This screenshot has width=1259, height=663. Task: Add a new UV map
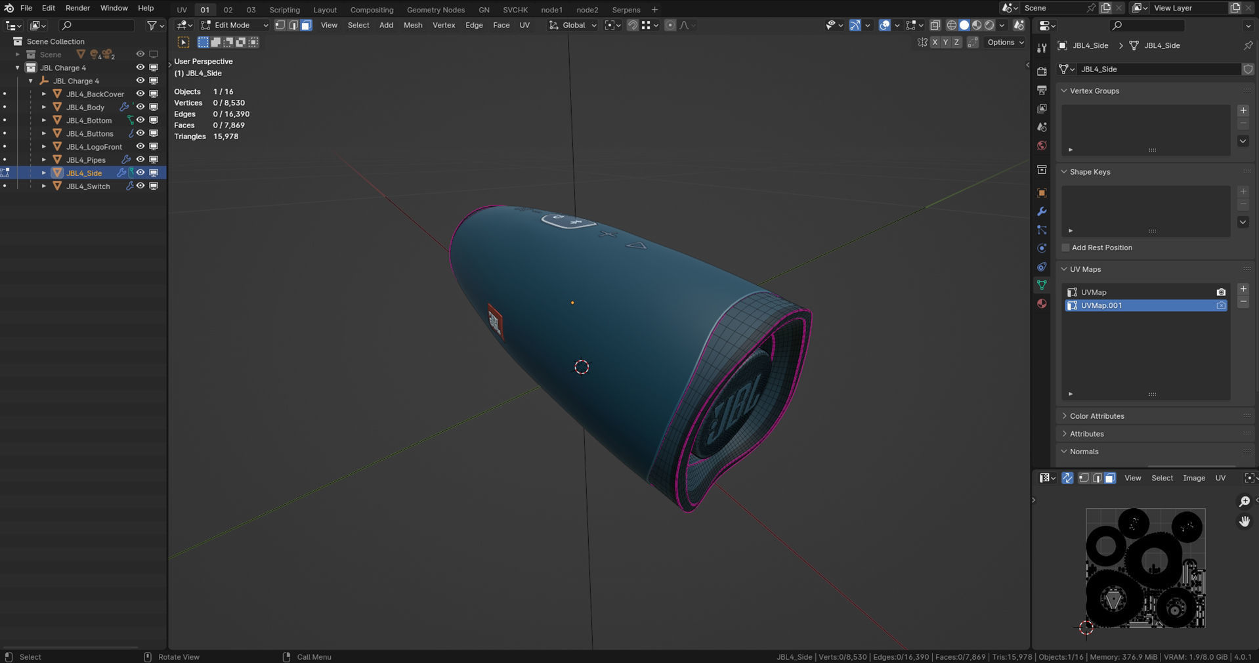pos(1243,289)
